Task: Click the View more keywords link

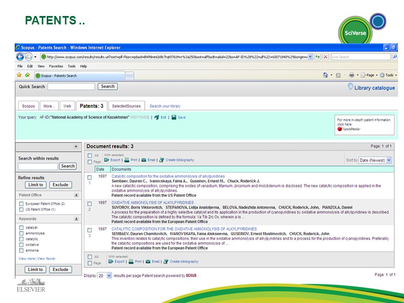Action: (x=27, y=258)
